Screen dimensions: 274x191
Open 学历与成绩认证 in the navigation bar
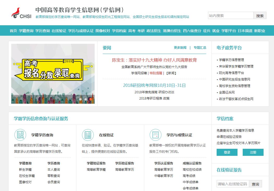point(81,31)
